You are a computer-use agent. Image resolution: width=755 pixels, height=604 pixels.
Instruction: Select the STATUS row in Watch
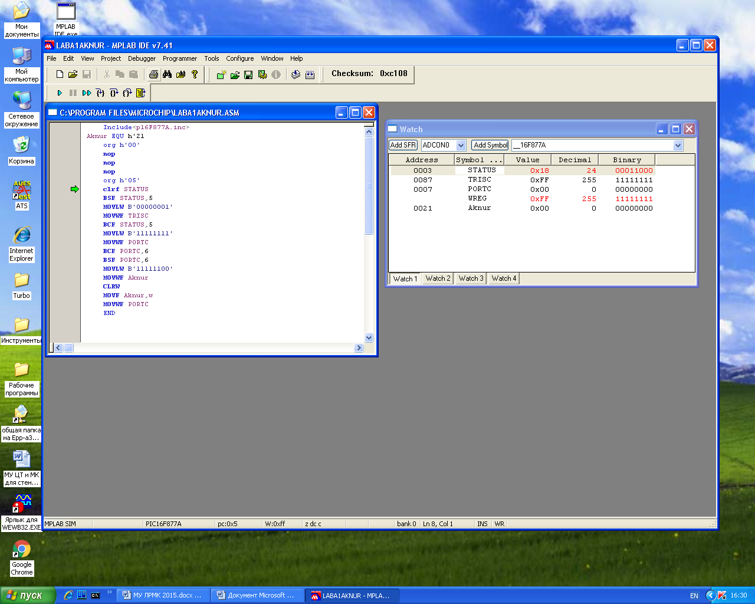[523, 170]
